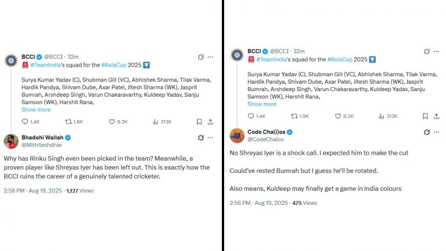Bookmark the BCCI post in right tweet
The height and width of the screenshot is (251, 446).
[425, 116]
